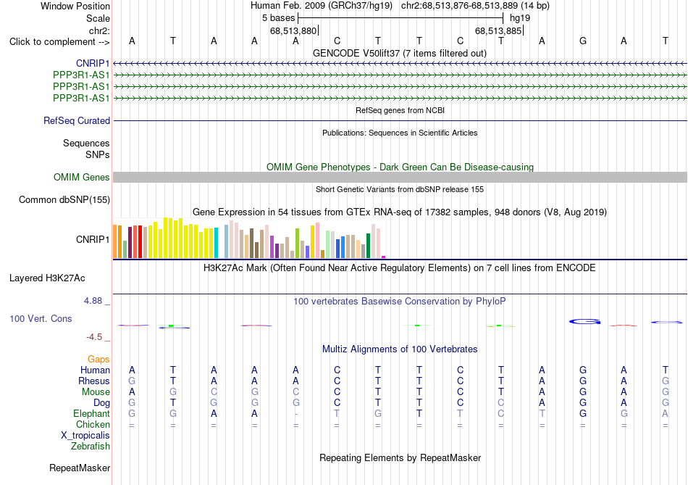Click the 'Human' species row label

[x=95, y=370]
